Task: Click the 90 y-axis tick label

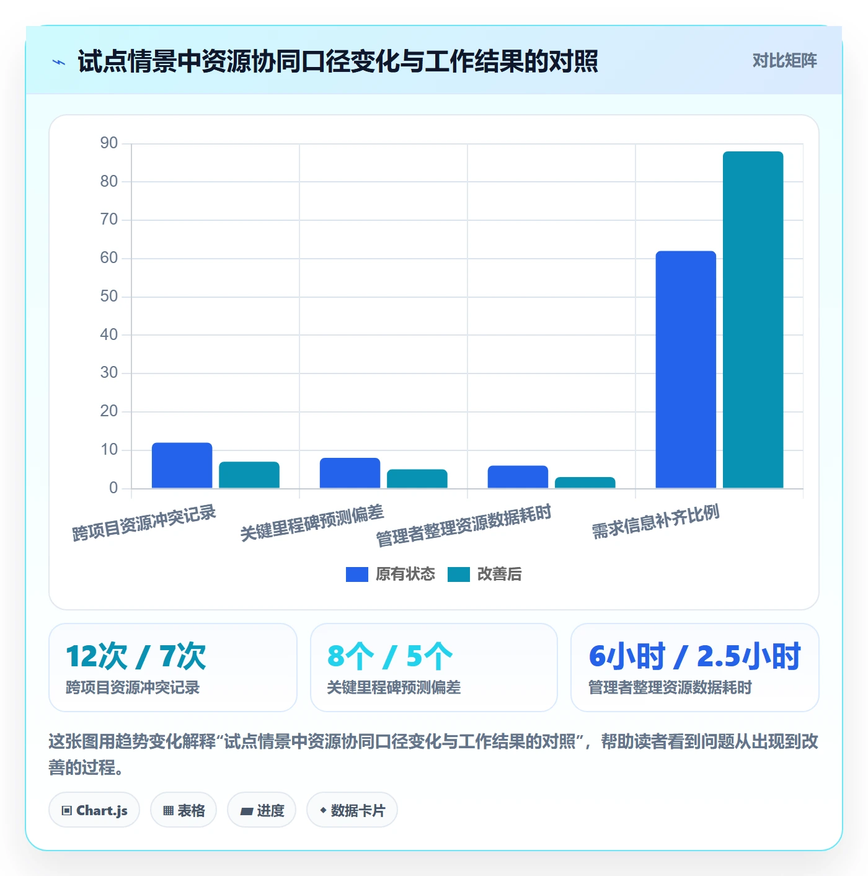Action: tap(109, 143)
